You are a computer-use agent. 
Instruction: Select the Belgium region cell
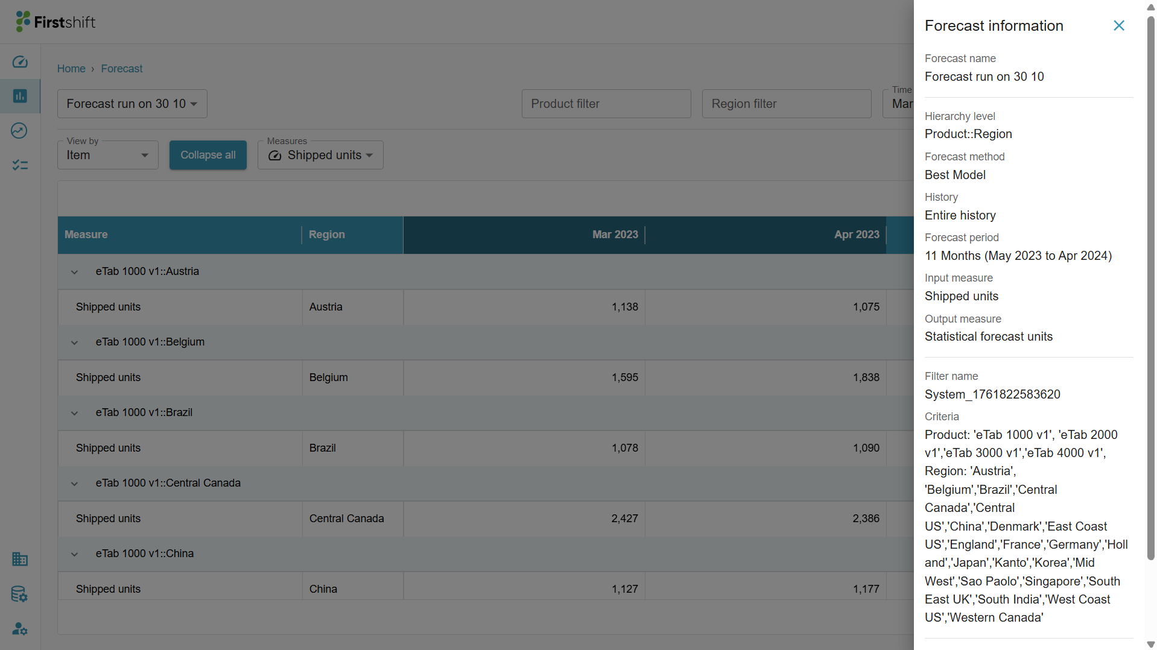353,377
